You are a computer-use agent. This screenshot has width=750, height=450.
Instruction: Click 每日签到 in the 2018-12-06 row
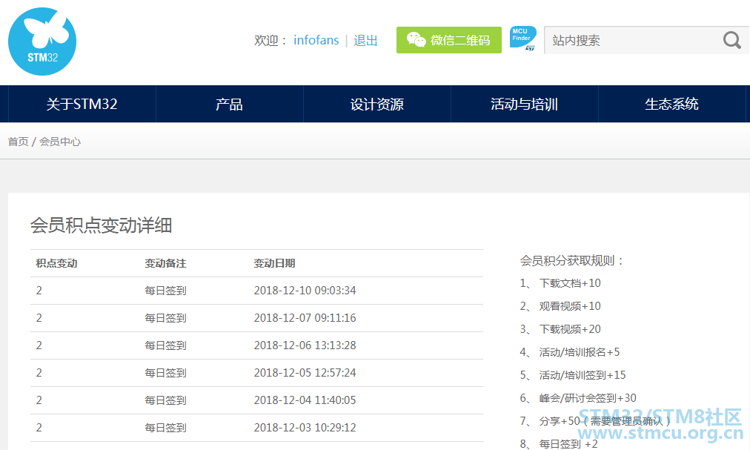(x=165, y=345)
